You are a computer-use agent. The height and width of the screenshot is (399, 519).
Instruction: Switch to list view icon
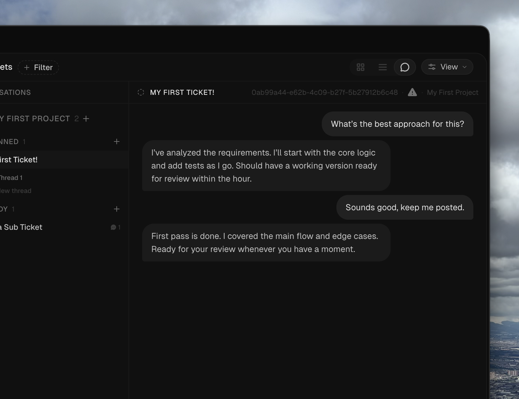tap(382, 67)
